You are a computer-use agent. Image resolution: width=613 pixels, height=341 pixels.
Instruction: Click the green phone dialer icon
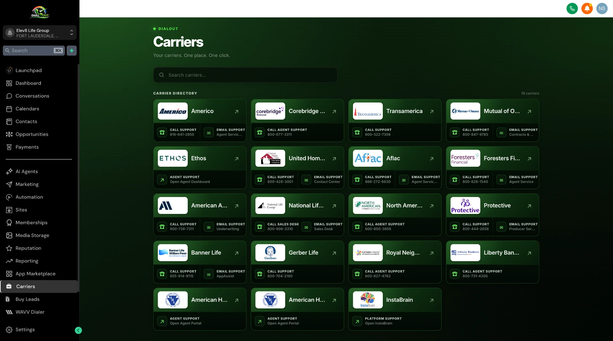click(x=572, y=9)
